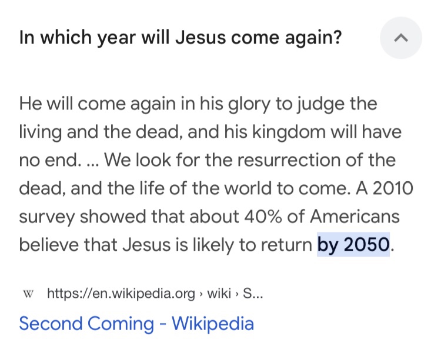The height and width of the screenshot is (349, 441).
Task: Click the Wikipedia 'W' favicon
Action: coord(28,293)
